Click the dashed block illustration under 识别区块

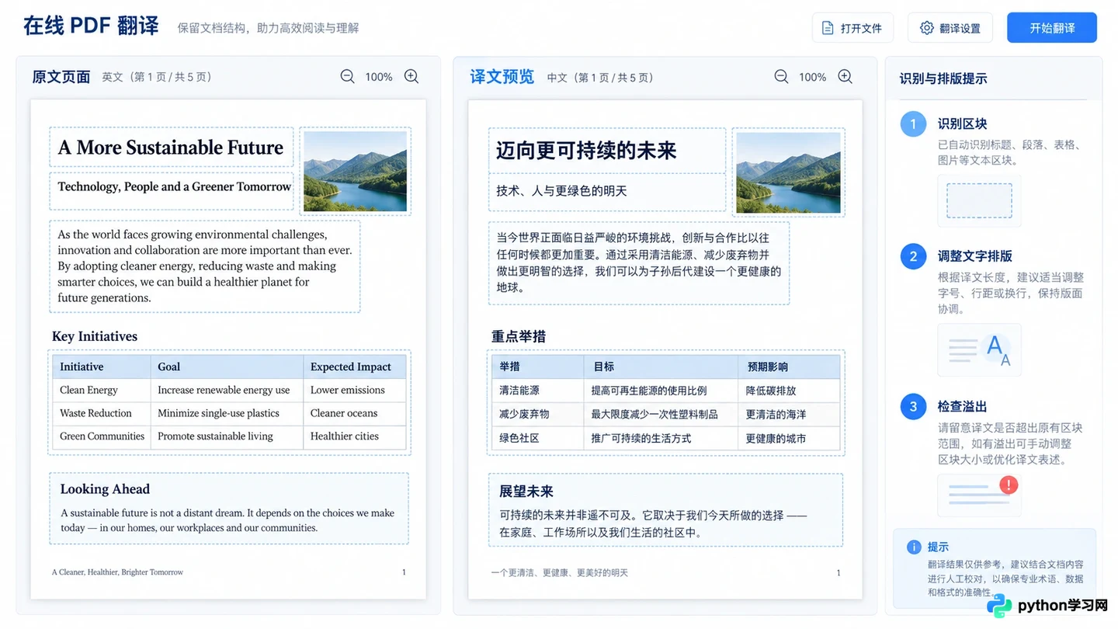tap(979, 200)
